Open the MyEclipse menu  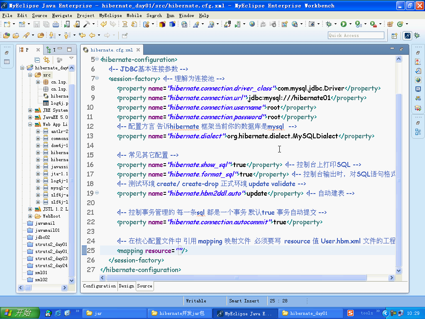110,15
